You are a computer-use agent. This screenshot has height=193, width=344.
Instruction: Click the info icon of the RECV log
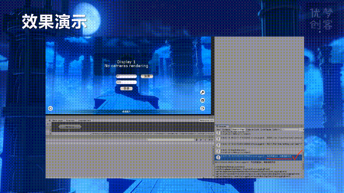pyautogui.click(x=218, y=145)
